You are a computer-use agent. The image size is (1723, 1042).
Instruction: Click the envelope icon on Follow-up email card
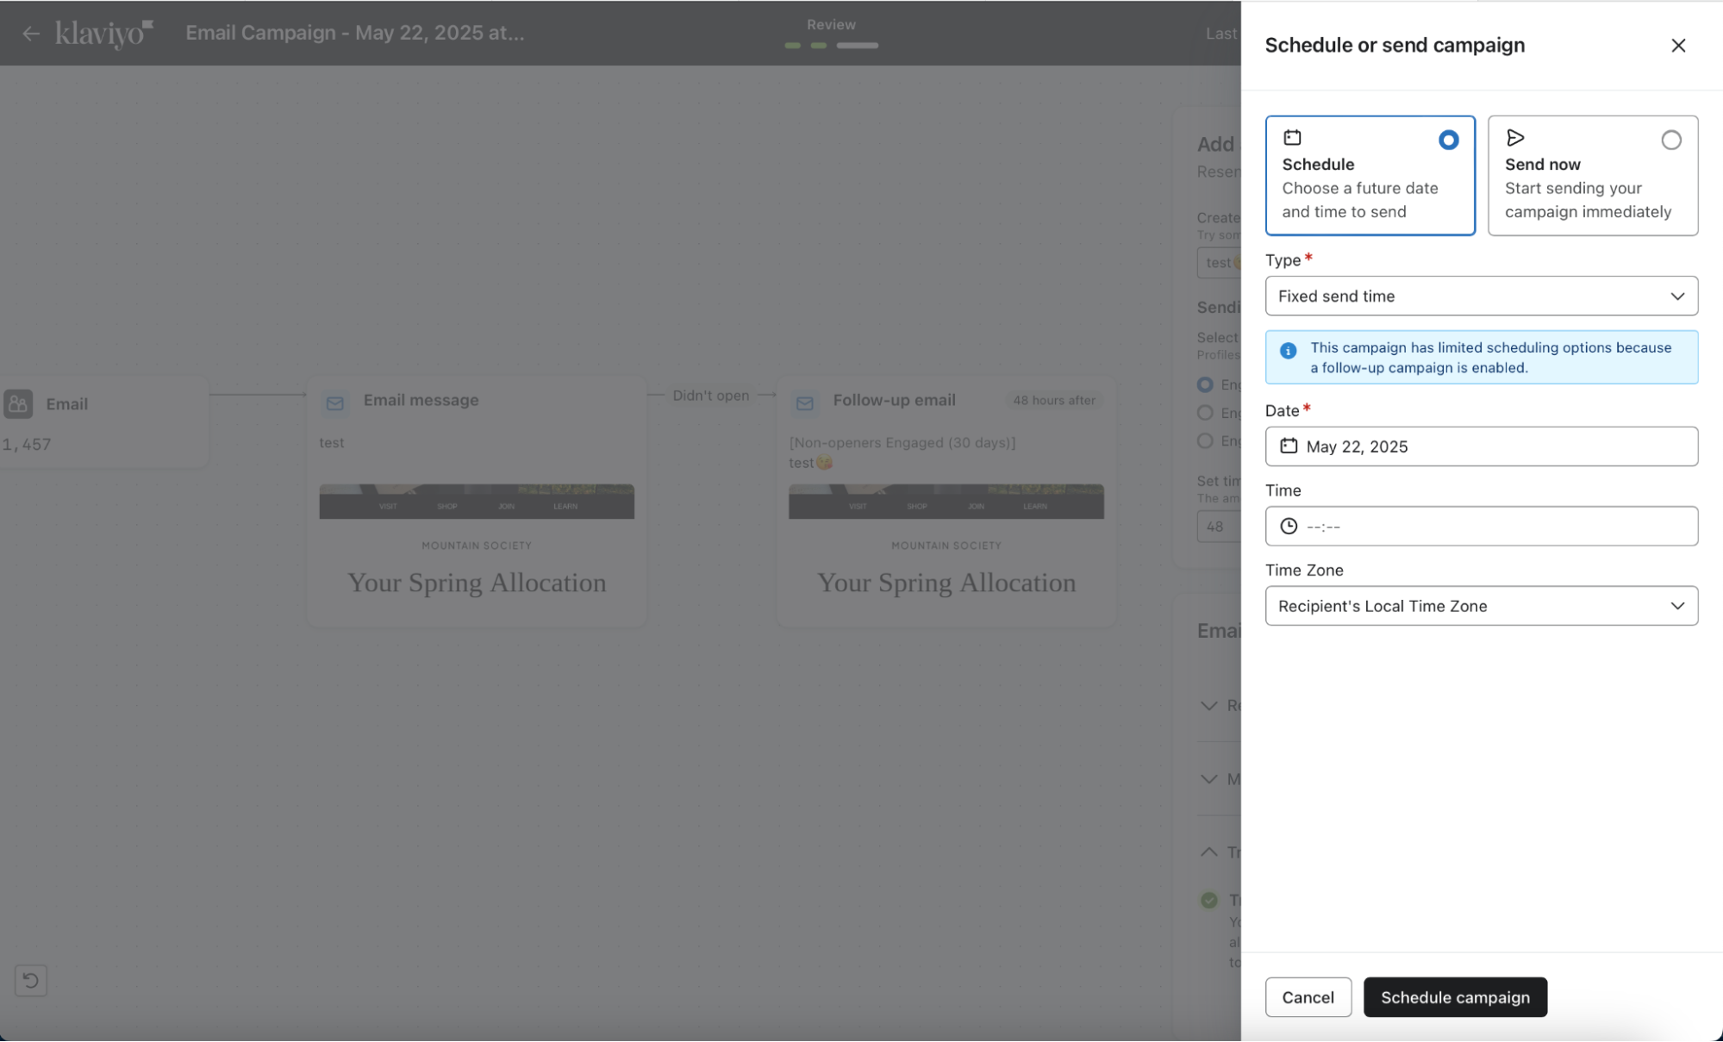[x=804, y=402]
